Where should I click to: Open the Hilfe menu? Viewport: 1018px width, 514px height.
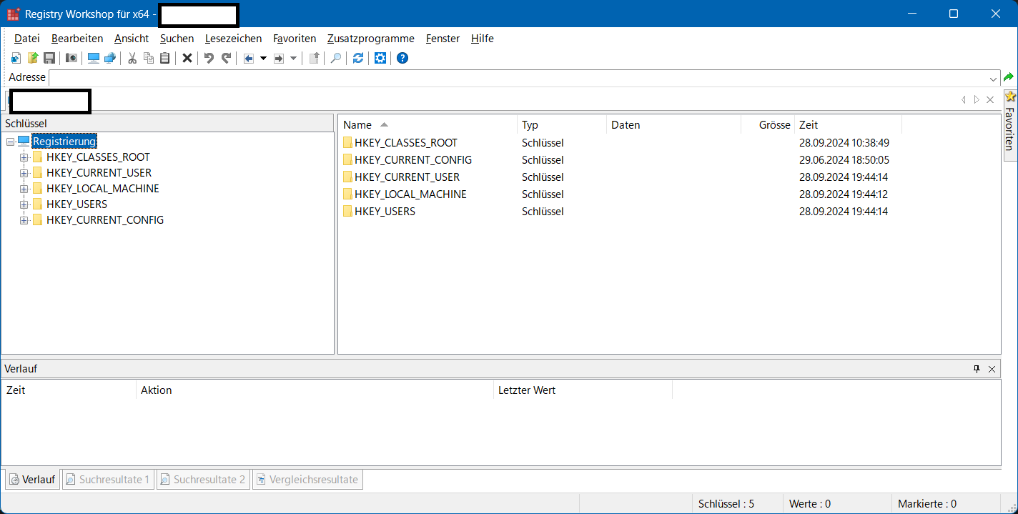[483, 39]
